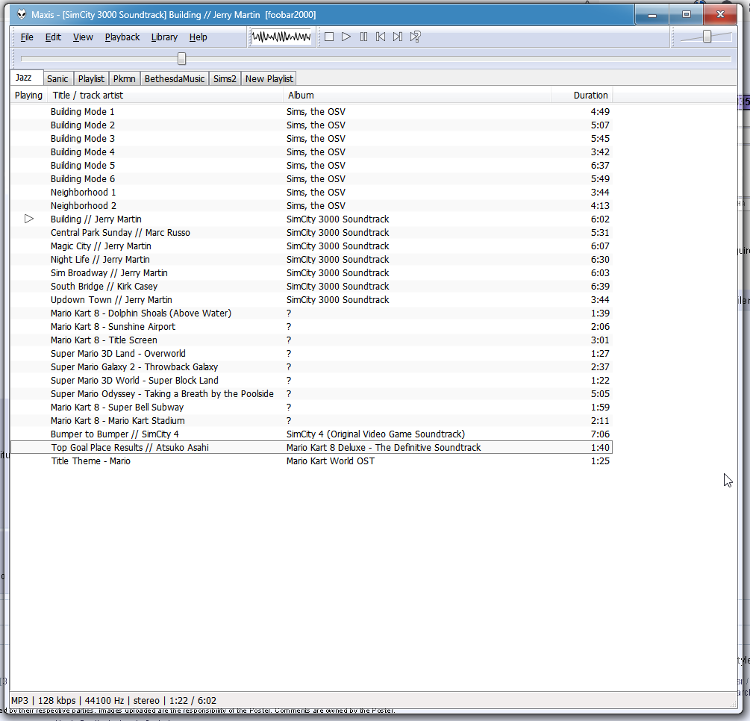Select the track Title Theme - Mario
Screen dimensions: 750x721
tap(311, 461)
